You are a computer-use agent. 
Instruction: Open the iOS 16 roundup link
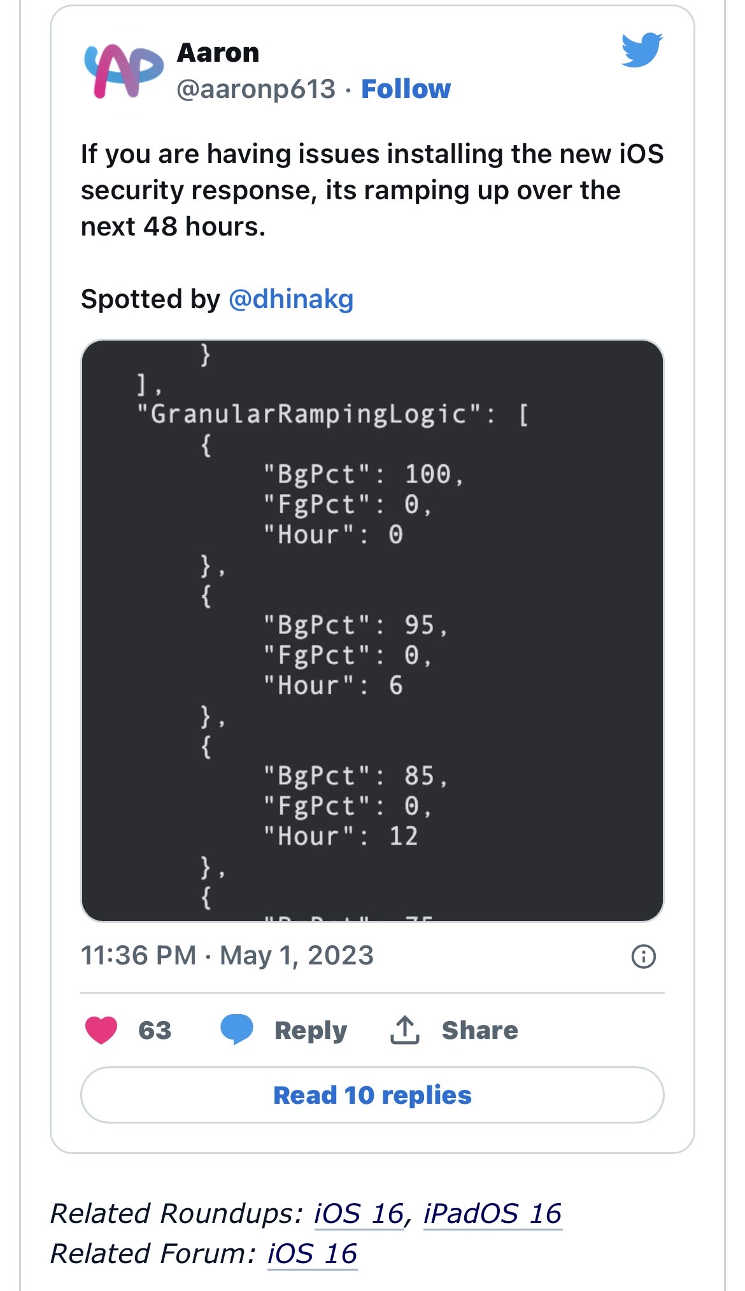359,1213
